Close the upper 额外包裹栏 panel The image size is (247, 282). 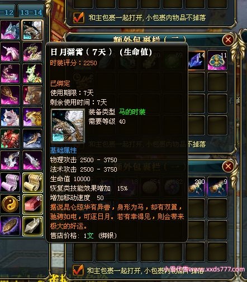click(228, 40)
